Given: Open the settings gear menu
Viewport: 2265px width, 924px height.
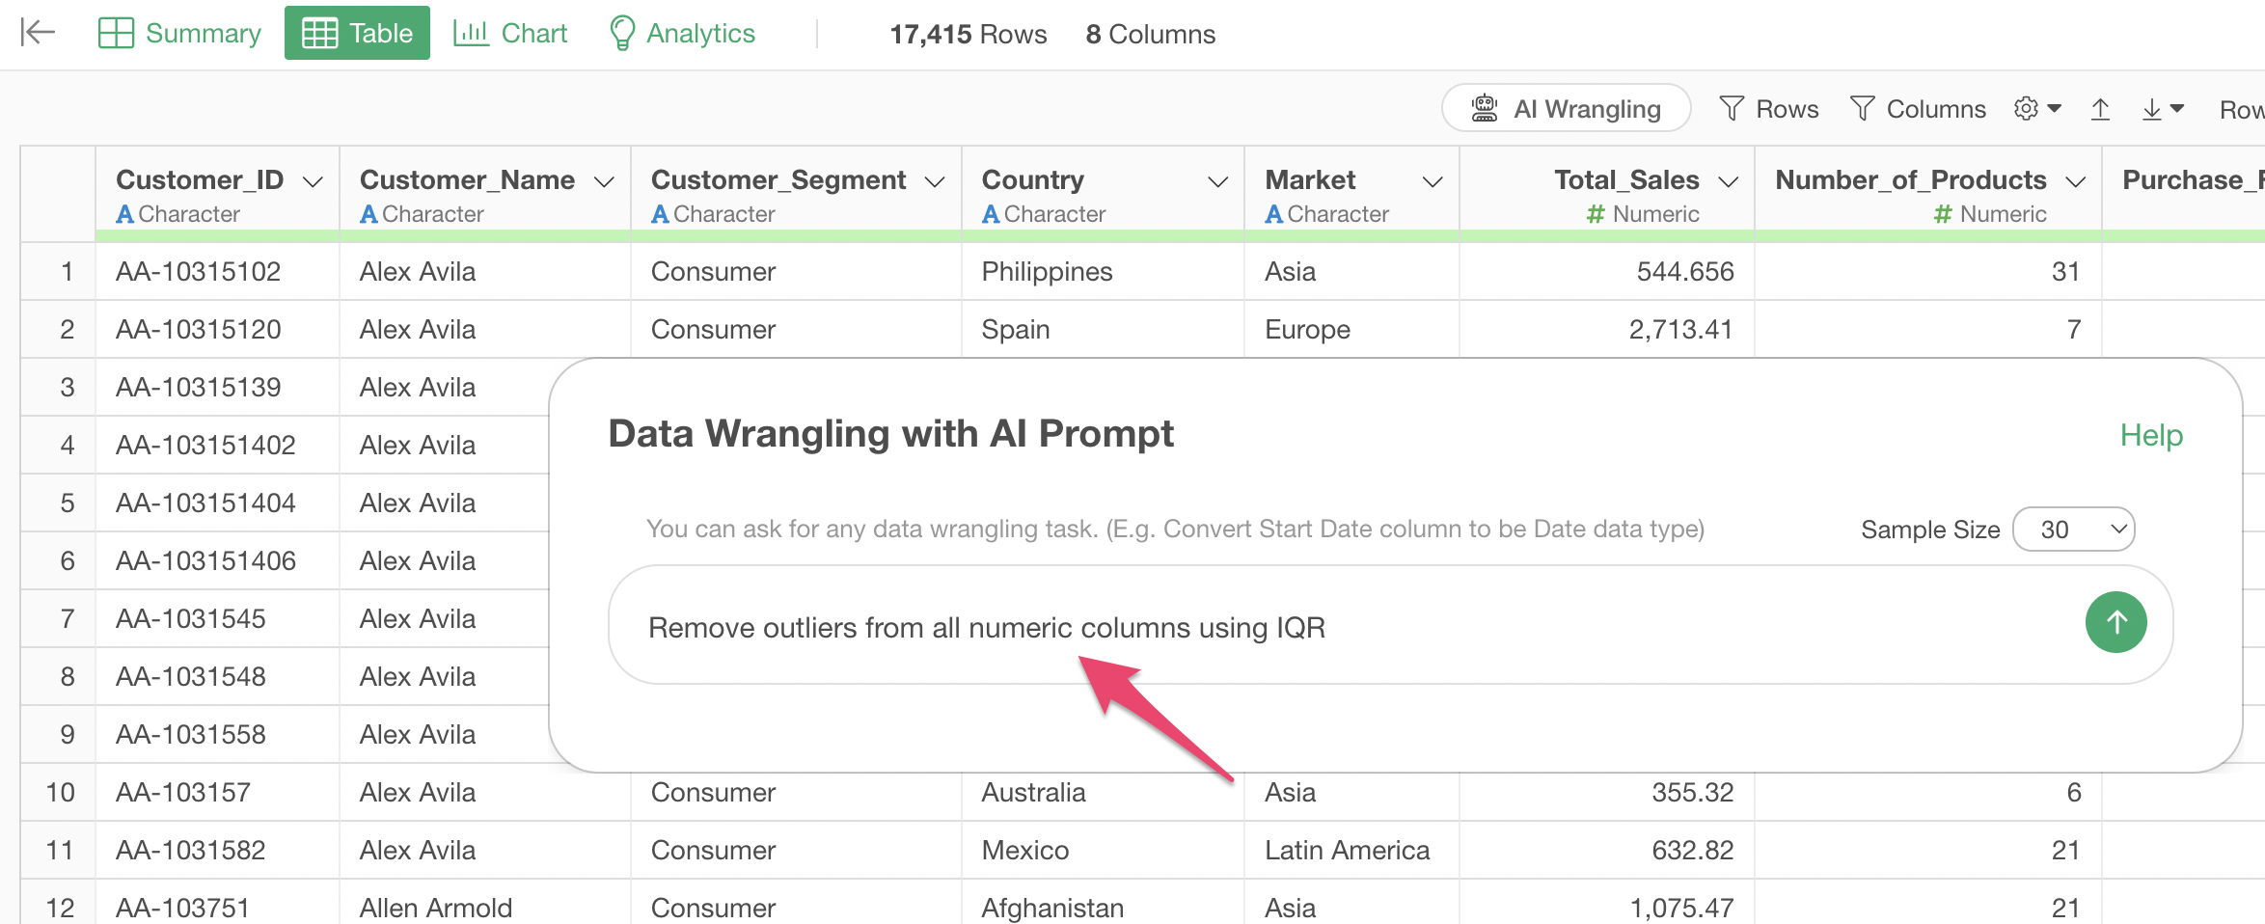Looking at the screenshot, I should (2036, 109).
